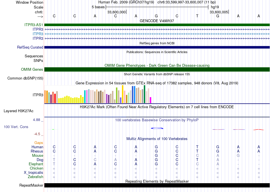Select the X_tropicalis alignment row label

[34, 173]
